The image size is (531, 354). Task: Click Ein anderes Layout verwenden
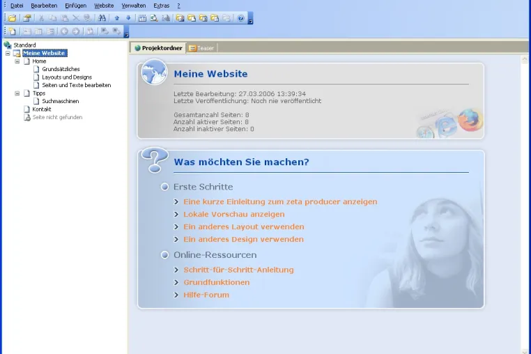[x=244, y=226]
